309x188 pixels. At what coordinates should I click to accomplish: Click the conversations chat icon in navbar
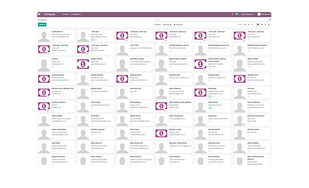pos(237,14)
